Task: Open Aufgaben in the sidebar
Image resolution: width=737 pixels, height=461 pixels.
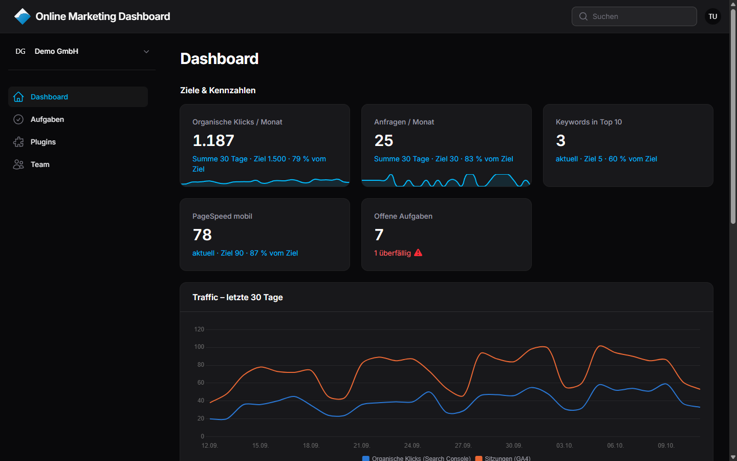Action: tap(78, 119)
